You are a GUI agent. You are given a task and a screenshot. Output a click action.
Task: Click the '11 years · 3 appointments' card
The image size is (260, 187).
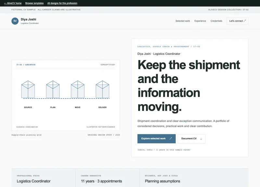108,178
